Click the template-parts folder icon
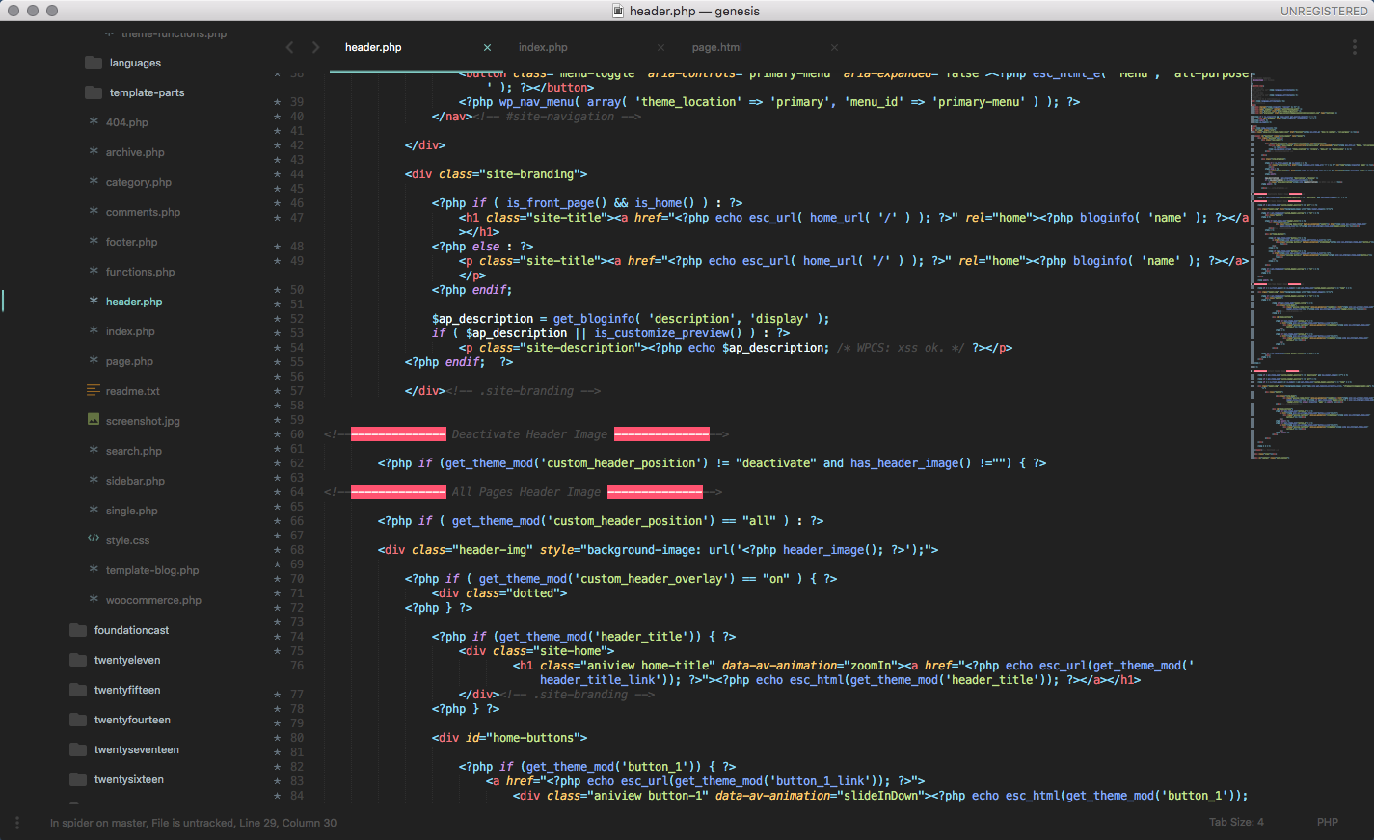The height and width of the screenshot is (840, 1374). [x=94, y=92]
